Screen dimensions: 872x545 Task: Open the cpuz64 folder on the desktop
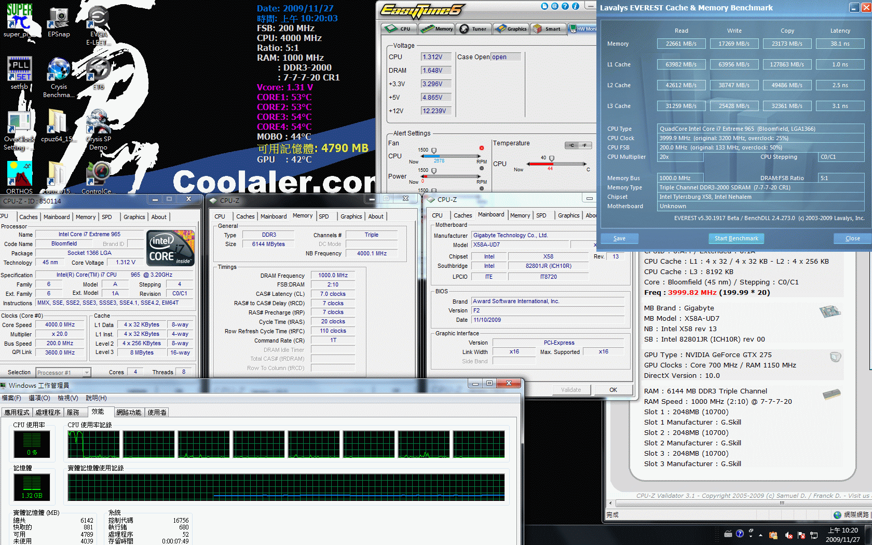click(x=58, y=126)
